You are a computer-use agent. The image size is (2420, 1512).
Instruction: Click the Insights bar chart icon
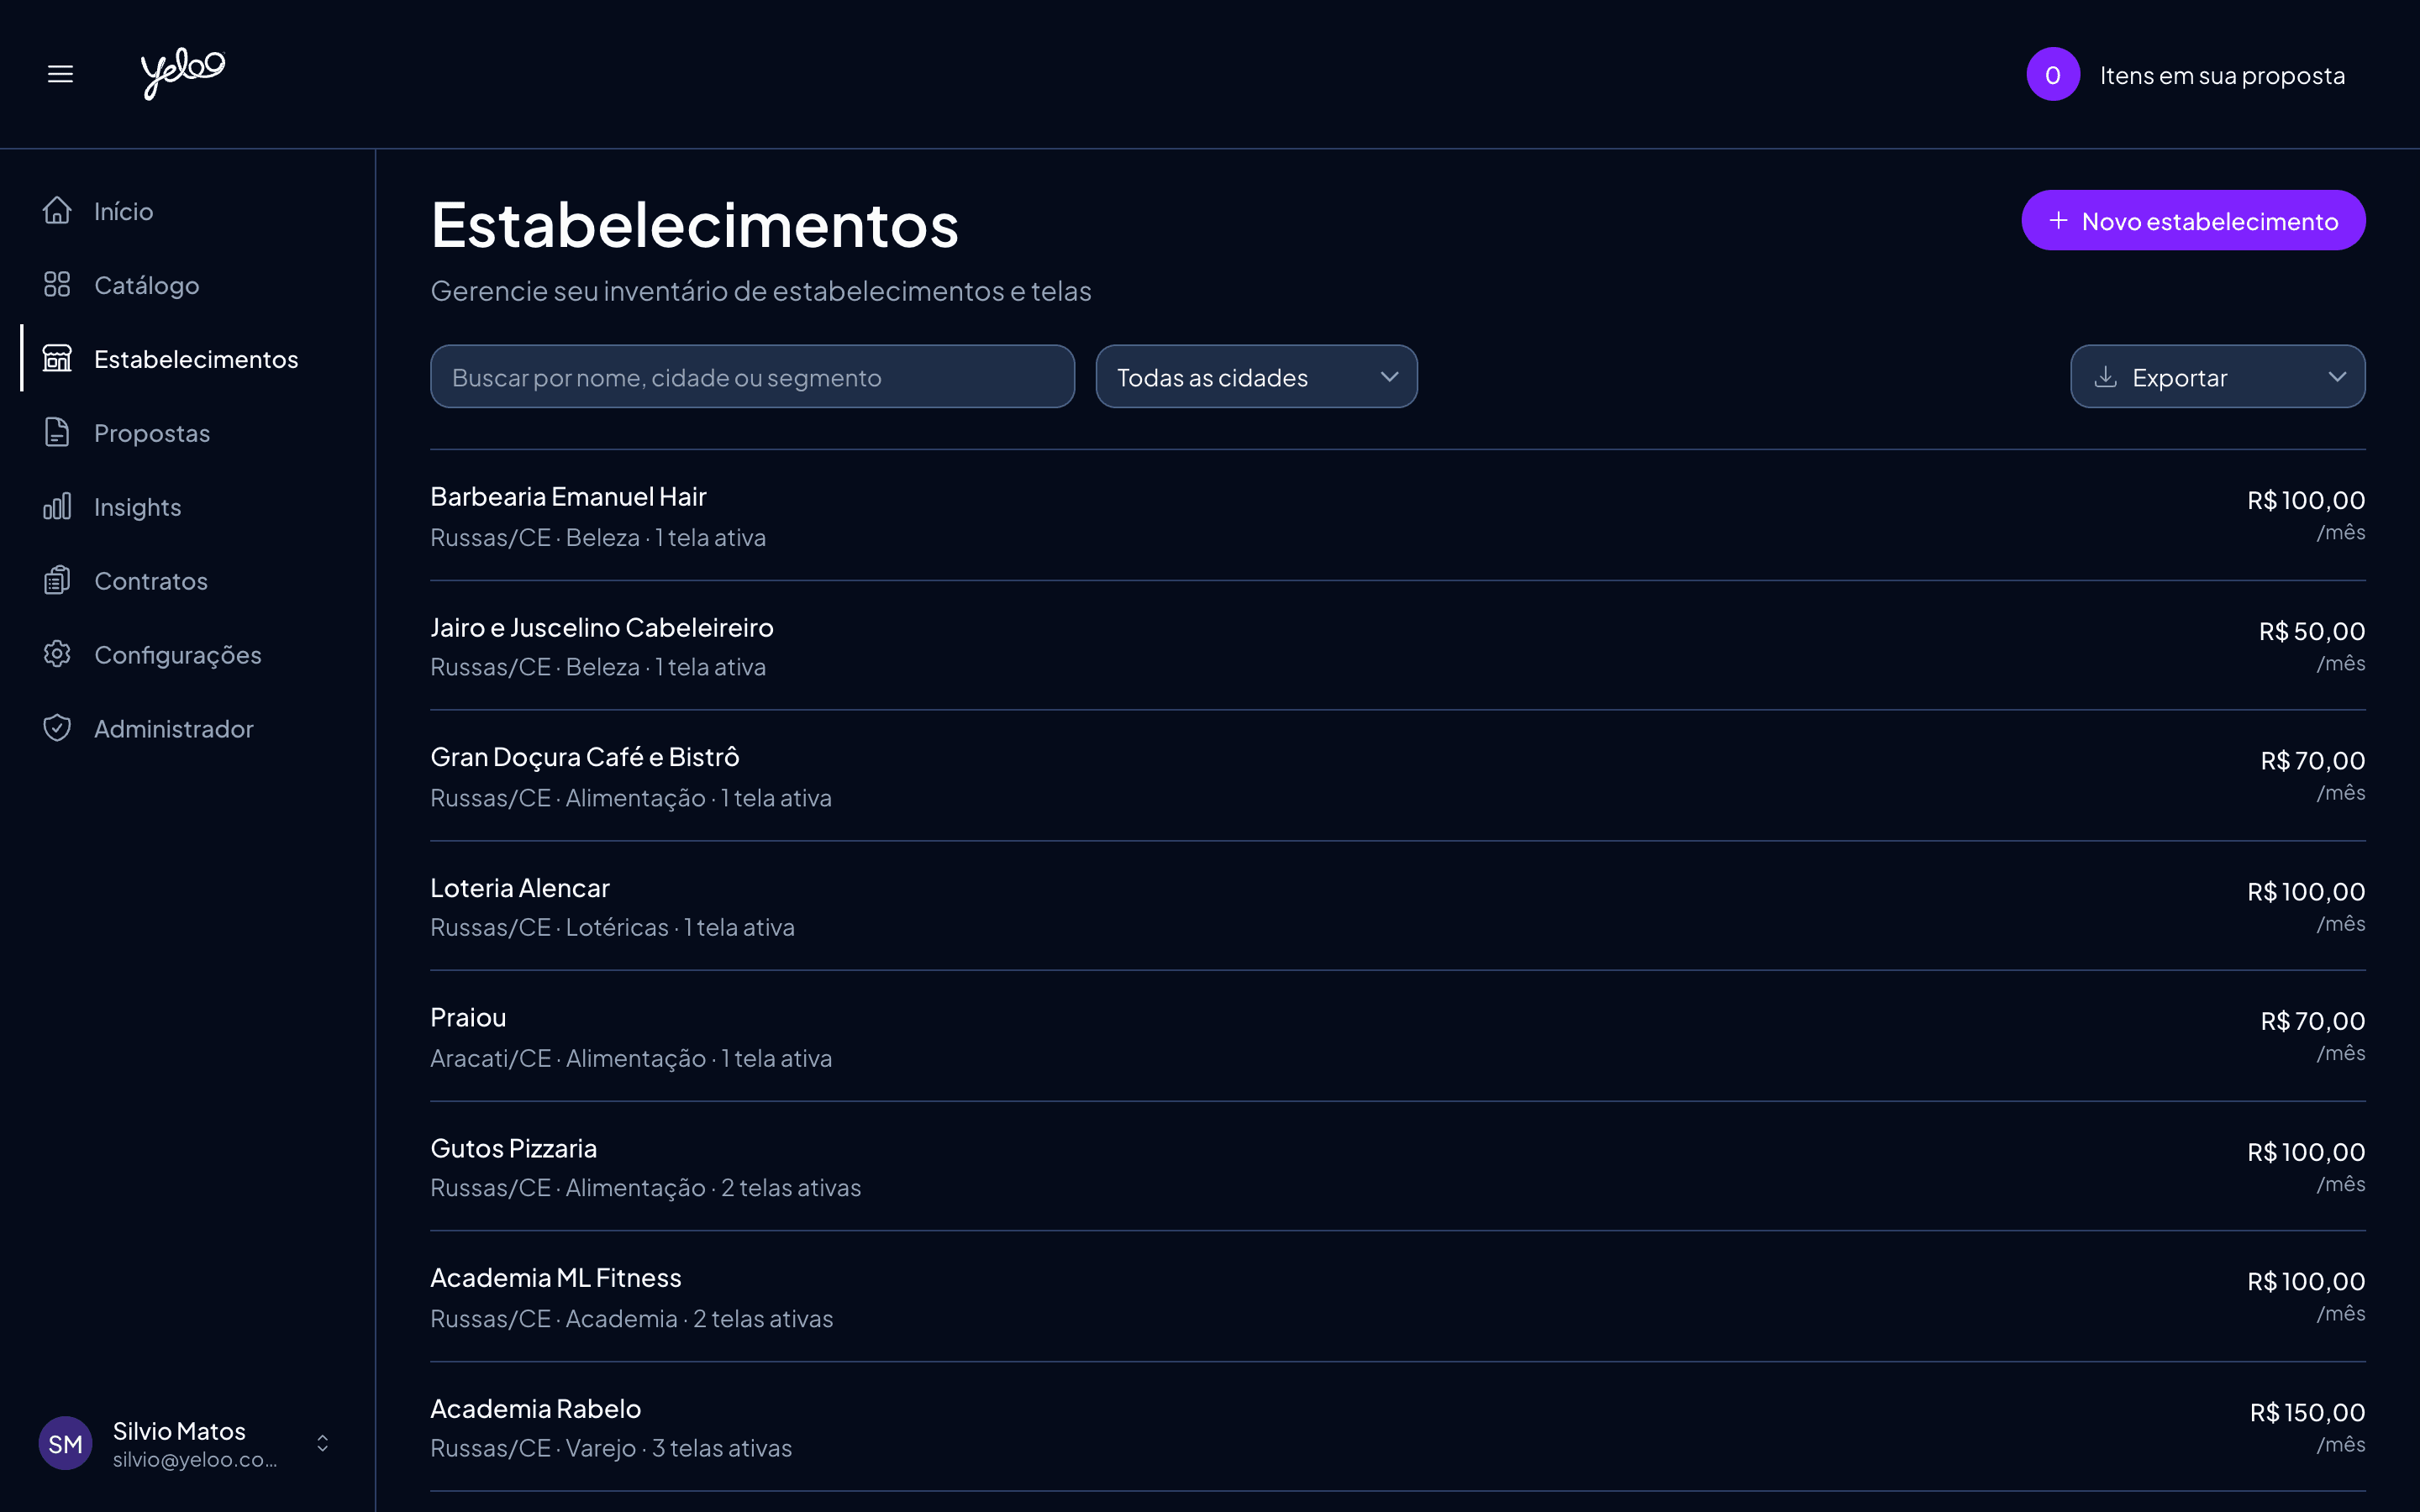(x=57, y=506)
